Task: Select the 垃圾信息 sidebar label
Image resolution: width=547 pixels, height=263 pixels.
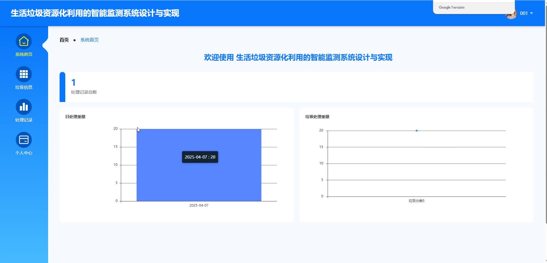Action: point(24,87)
